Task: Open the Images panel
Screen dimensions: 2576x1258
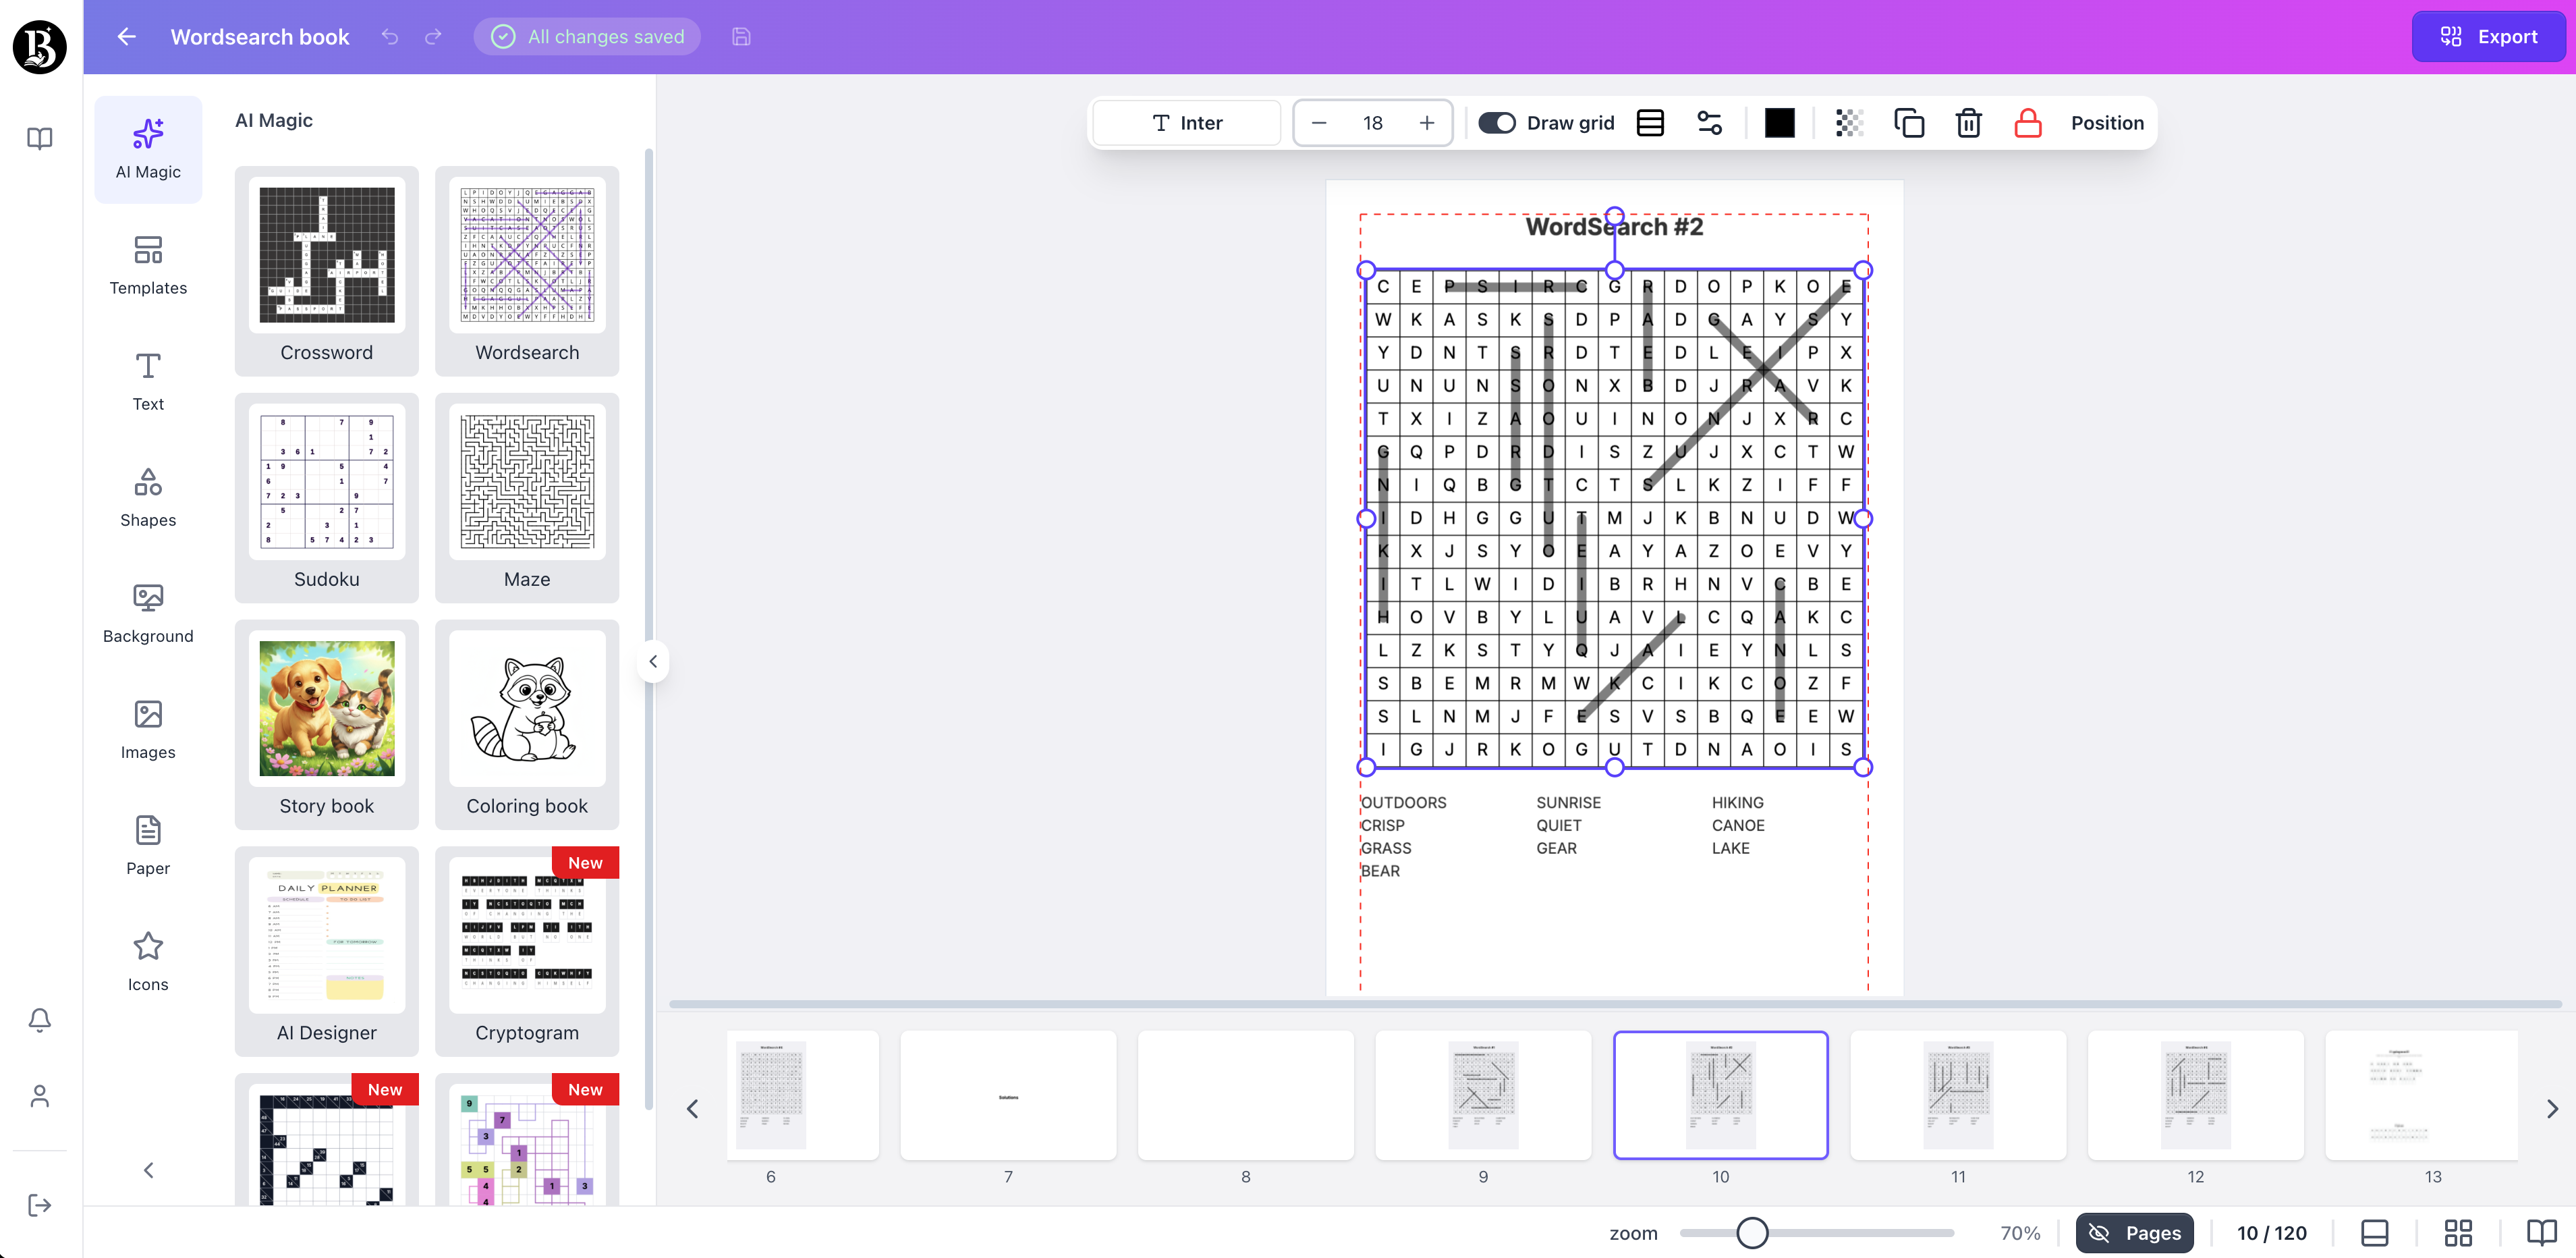Action: pos(148,729)
